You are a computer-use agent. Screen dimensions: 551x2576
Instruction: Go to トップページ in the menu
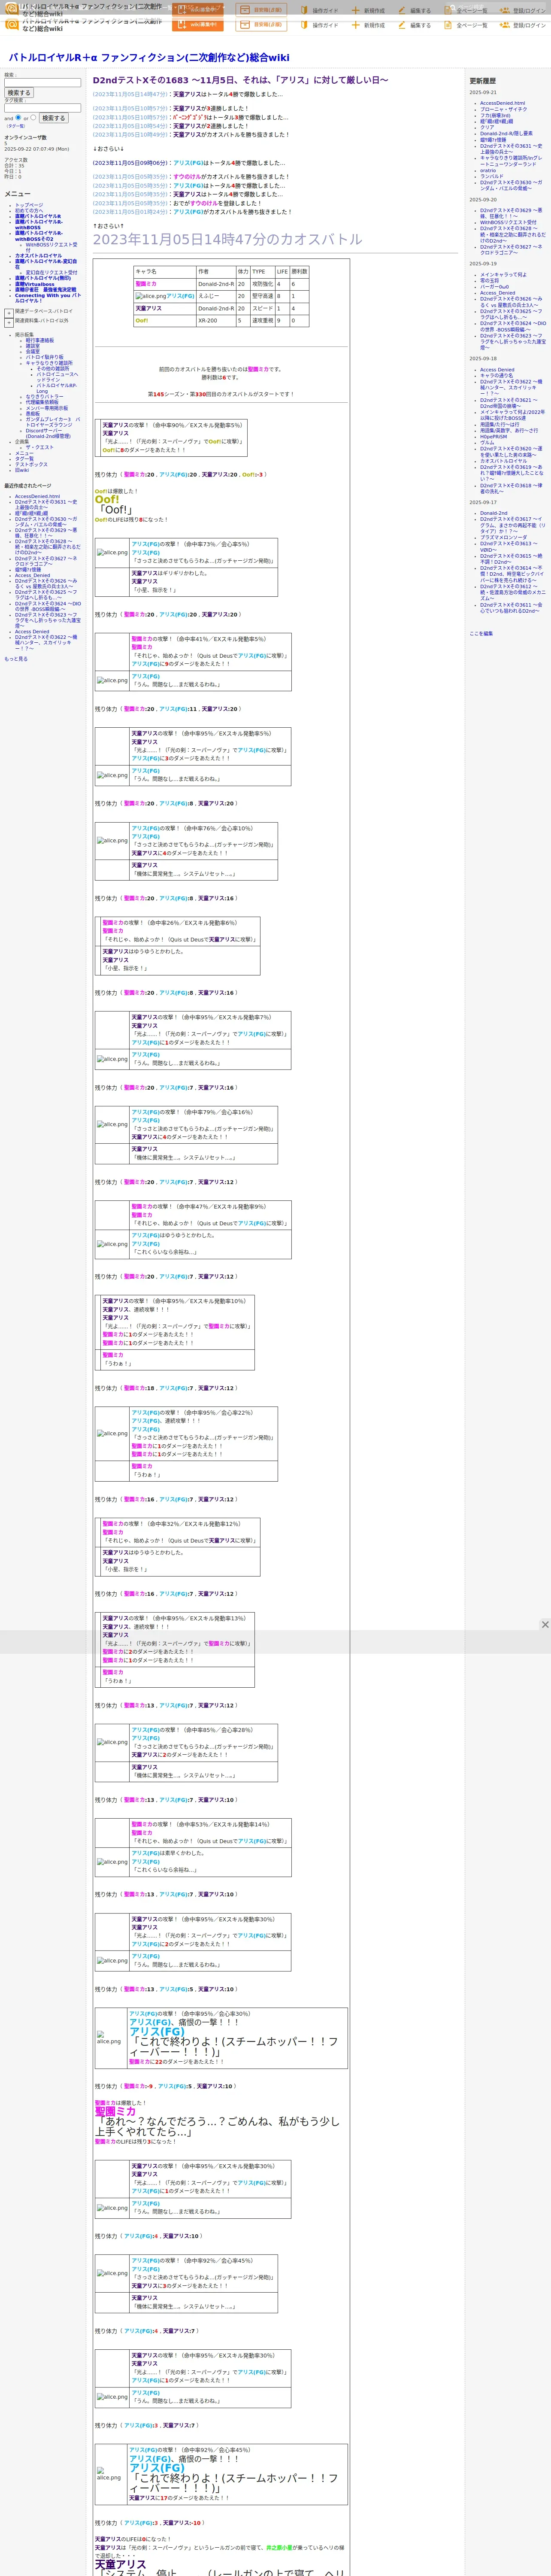click(29, 205)
